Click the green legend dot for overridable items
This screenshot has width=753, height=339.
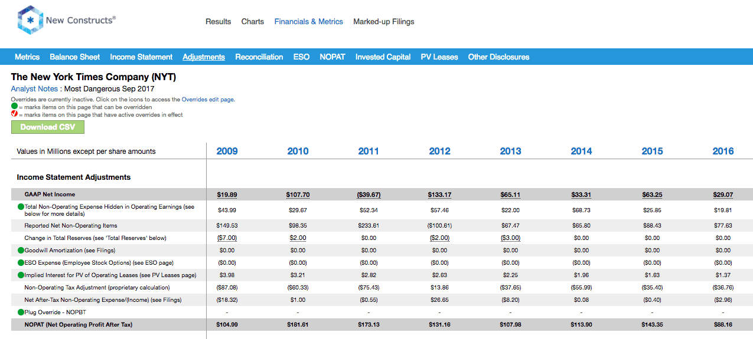tap(14, 107)
